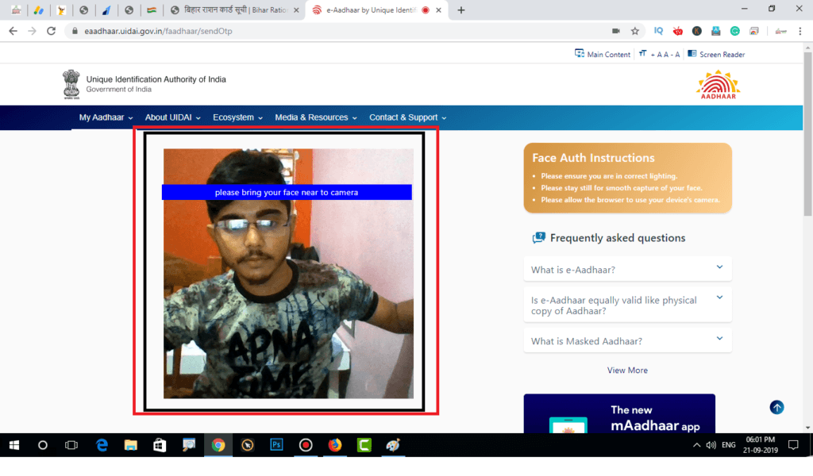Open the notification center icon

click(793, 445)
